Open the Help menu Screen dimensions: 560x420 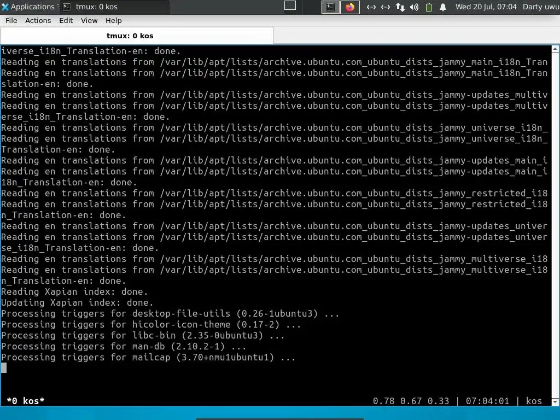pyautogui.click(x=113, y=21)
